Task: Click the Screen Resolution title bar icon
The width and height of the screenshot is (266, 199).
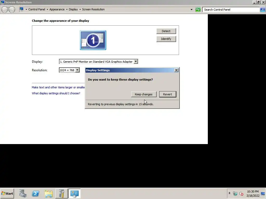Action: pos(2,2)
